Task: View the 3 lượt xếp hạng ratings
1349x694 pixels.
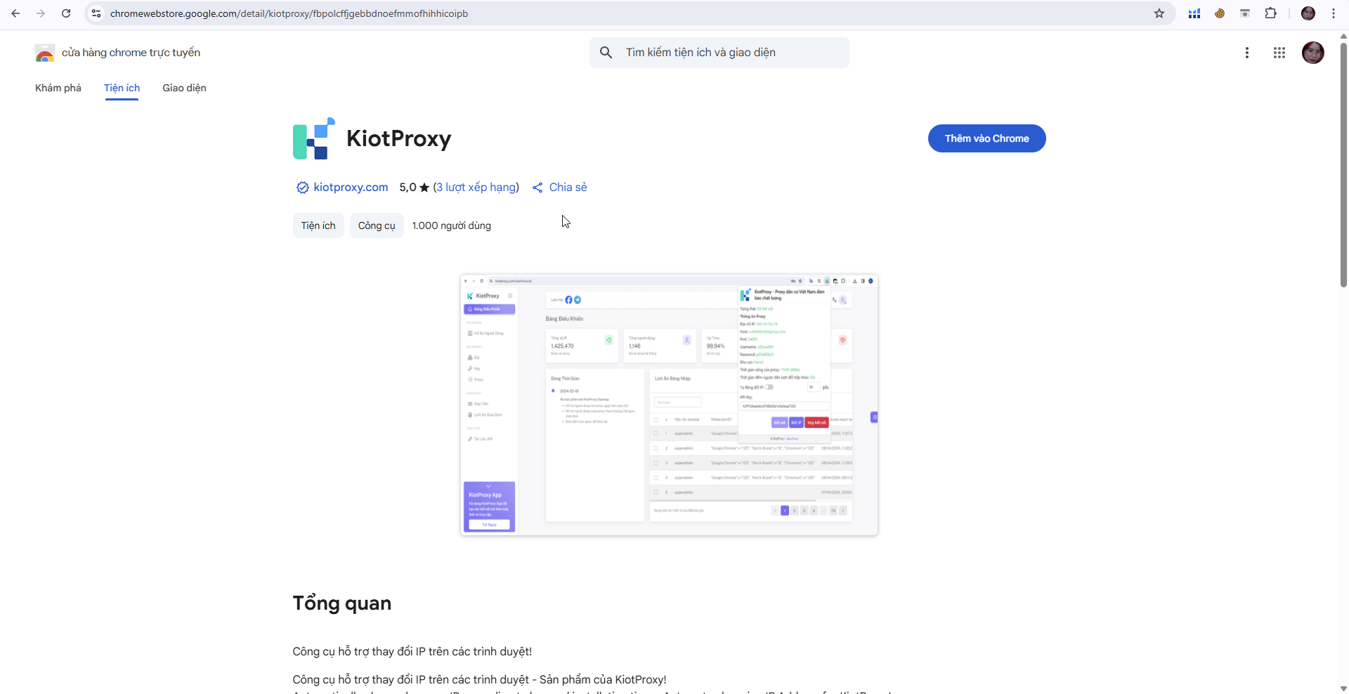Action: coord(476,187)
